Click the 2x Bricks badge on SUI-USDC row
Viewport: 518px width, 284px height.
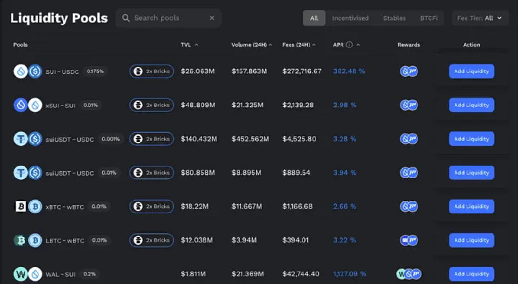pyautogui.click(x=151, y=71)
